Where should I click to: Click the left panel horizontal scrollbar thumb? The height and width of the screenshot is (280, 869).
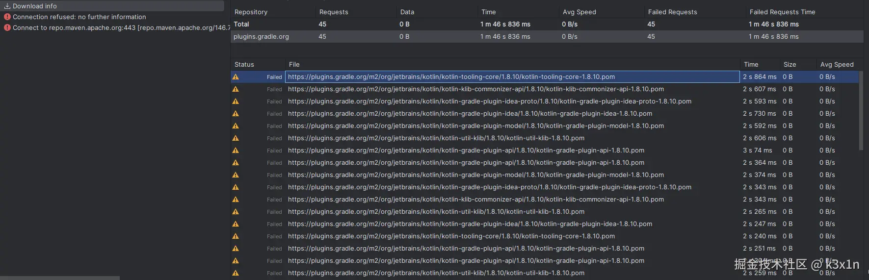coord(60,278)
